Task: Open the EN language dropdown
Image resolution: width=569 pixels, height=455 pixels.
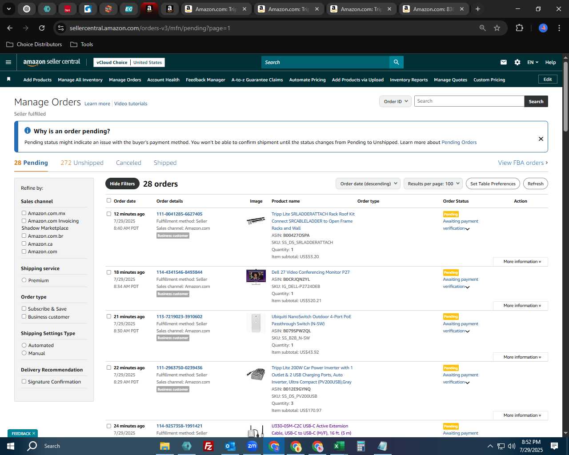Action: click(x=533, y=62)
